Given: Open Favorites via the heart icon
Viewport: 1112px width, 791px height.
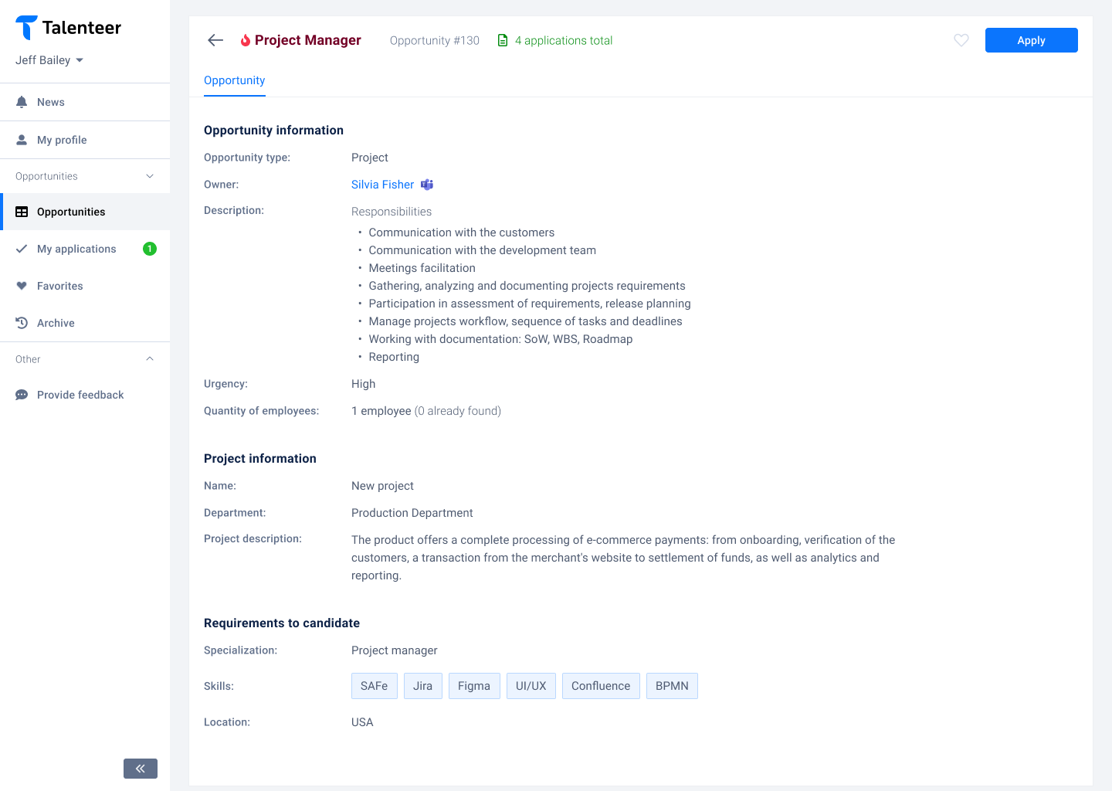Looking at the screenshot, I should [22, 286].
